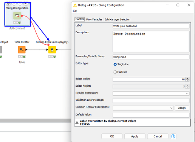Click the Validation Error Message field

[x=151, y=101]
